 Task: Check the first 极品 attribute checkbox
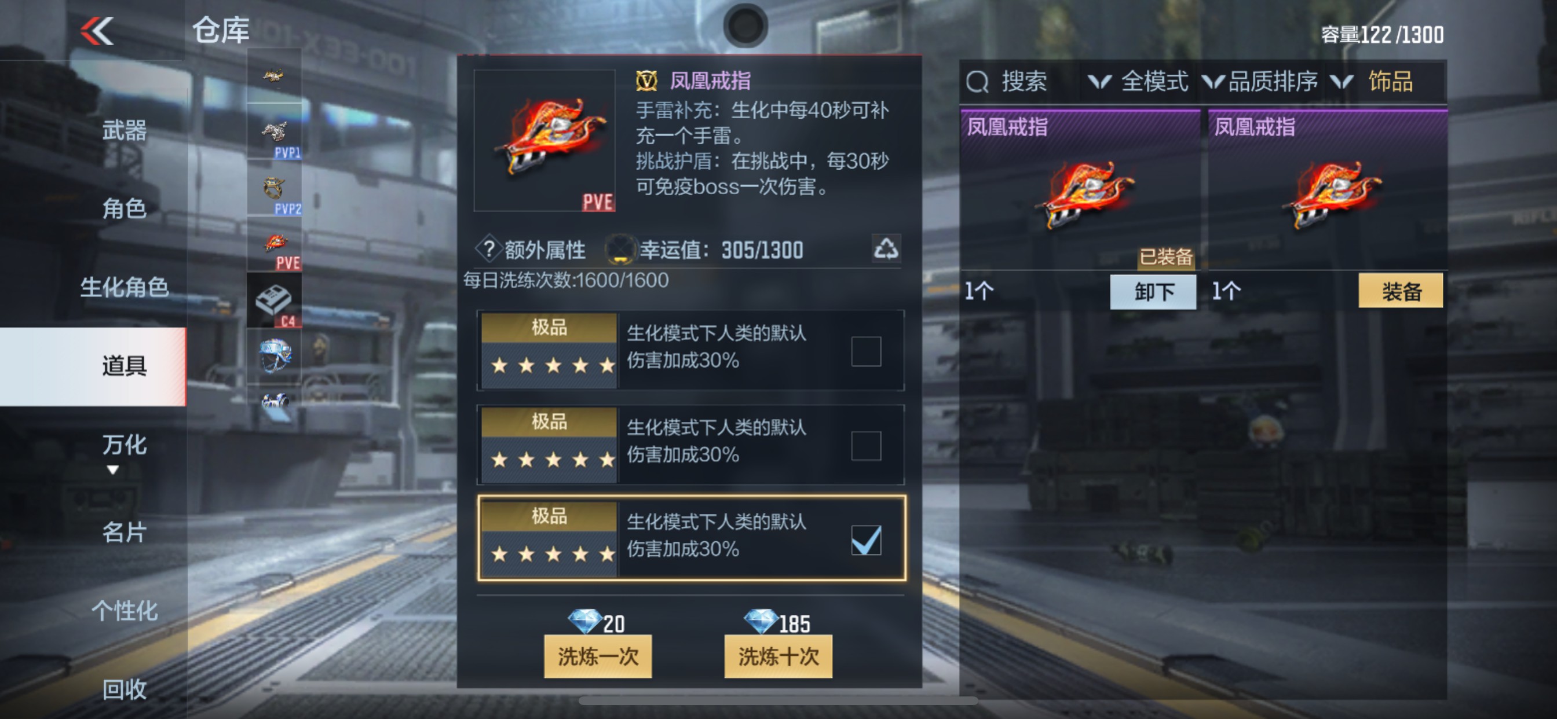click(865, 351)
